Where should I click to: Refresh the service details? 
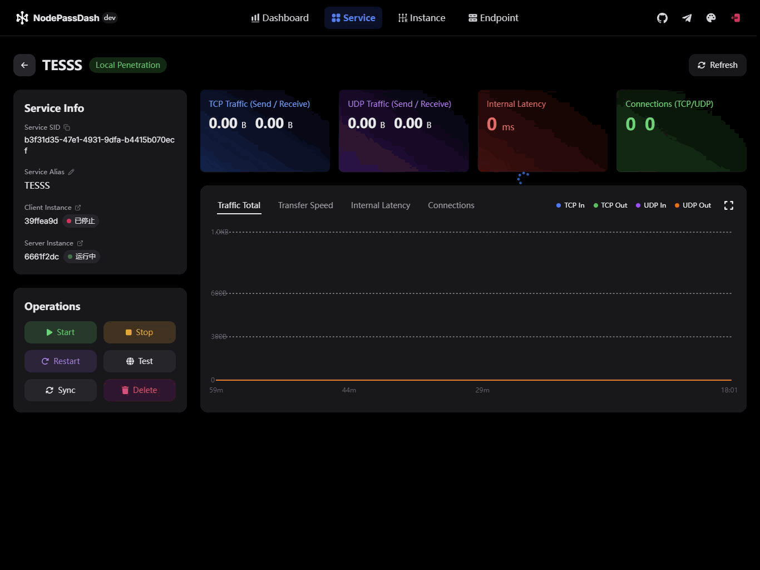point(718,65)
